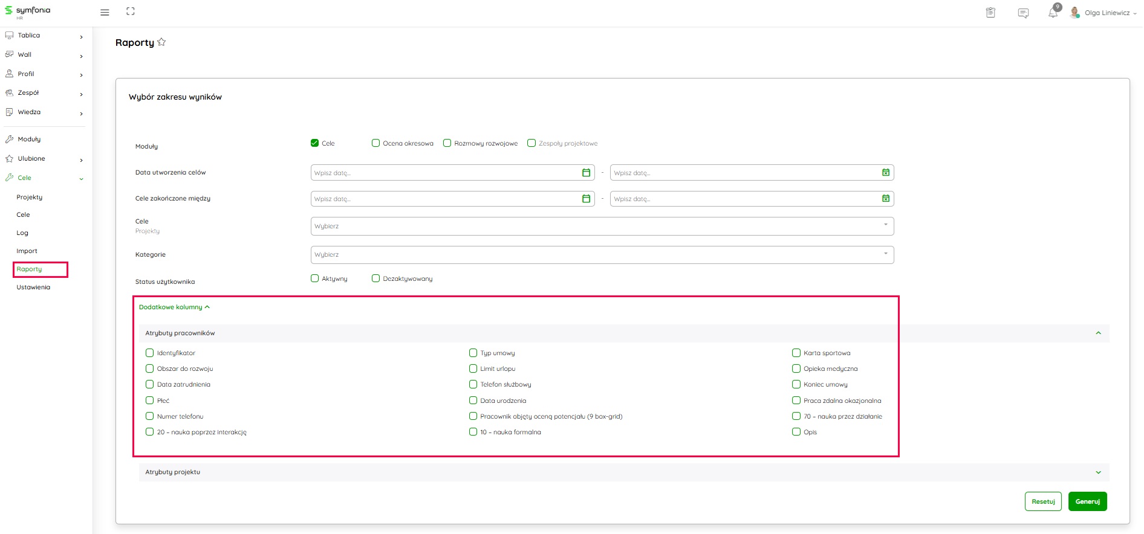Mark Raporty as favorite with star
The width and height of the screenshot is (1144, 534).
pyautogui.click(x=161, y=42)
